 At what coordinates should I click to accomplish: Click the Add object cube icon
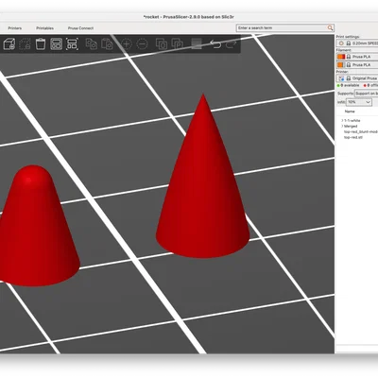click(x=9, y=44)
